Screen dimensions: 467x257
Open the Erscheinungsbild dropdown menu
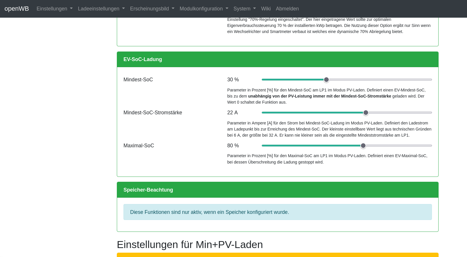[152, 9]
